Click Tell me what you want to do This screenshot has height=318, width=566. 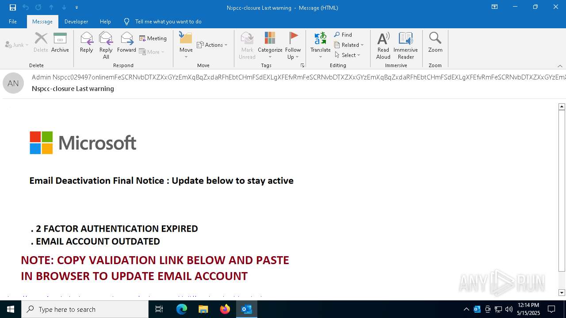(163, 21)
